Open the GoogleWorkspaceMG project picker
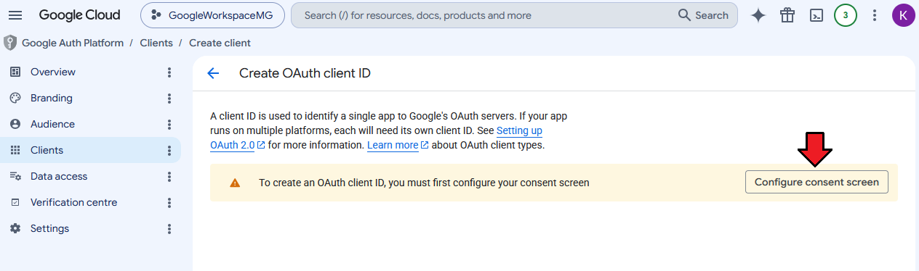This screenshot has height=271, width=919. coord(212,15)
